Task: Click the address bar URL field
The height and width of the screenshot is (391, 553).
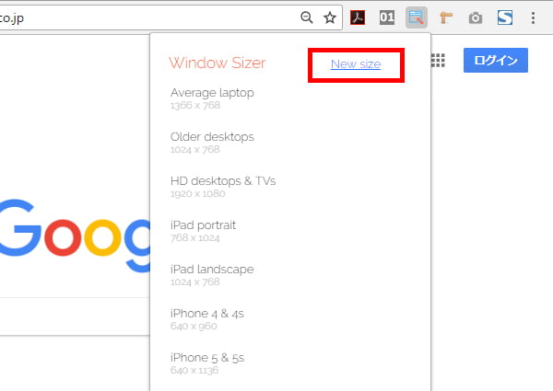Action: (138, 17)
